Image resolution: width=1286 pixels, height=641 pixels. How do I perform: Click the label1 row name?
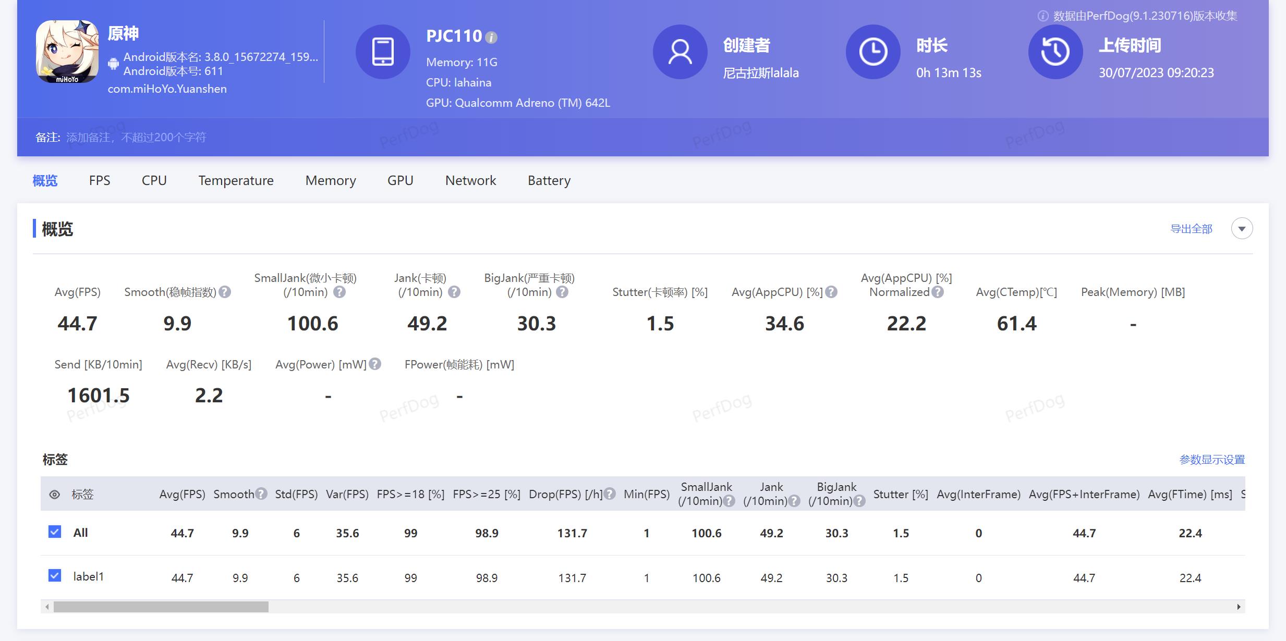pos(88,576)
